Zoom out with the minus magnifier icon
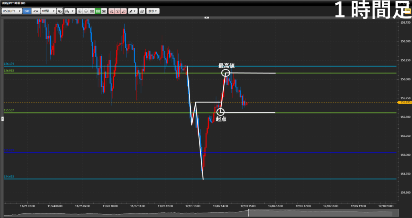 (86, 11)
